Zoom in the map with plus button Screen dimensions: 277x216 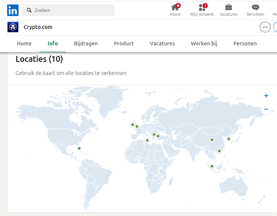tap(266, 96)
